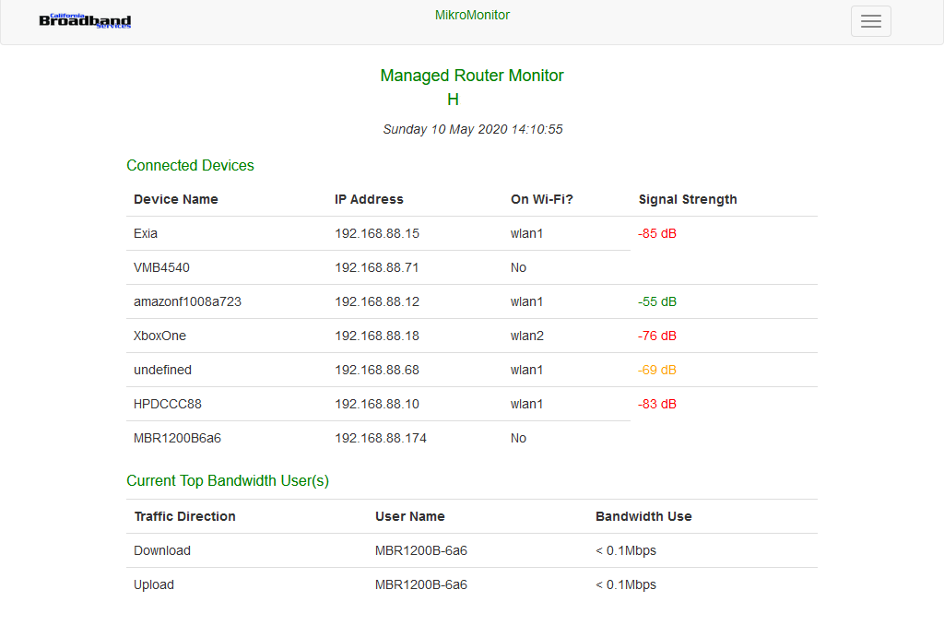
Task: Click IP address 192.168.88.174
Action: pyautogui.click(x=380, y=438)
